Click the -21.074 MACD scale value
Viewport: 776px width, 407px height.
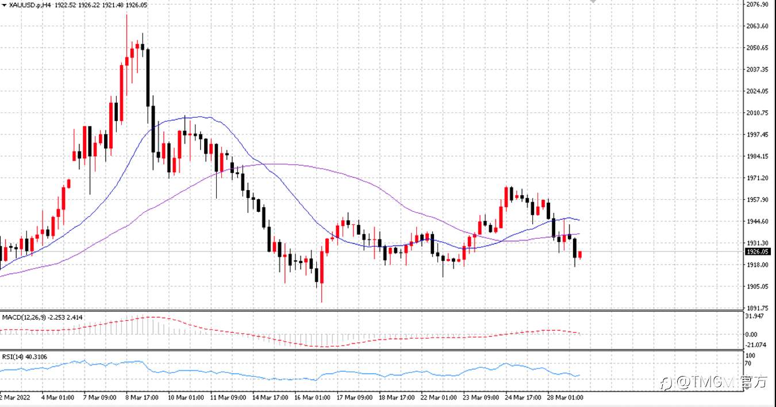click(756, 344)
